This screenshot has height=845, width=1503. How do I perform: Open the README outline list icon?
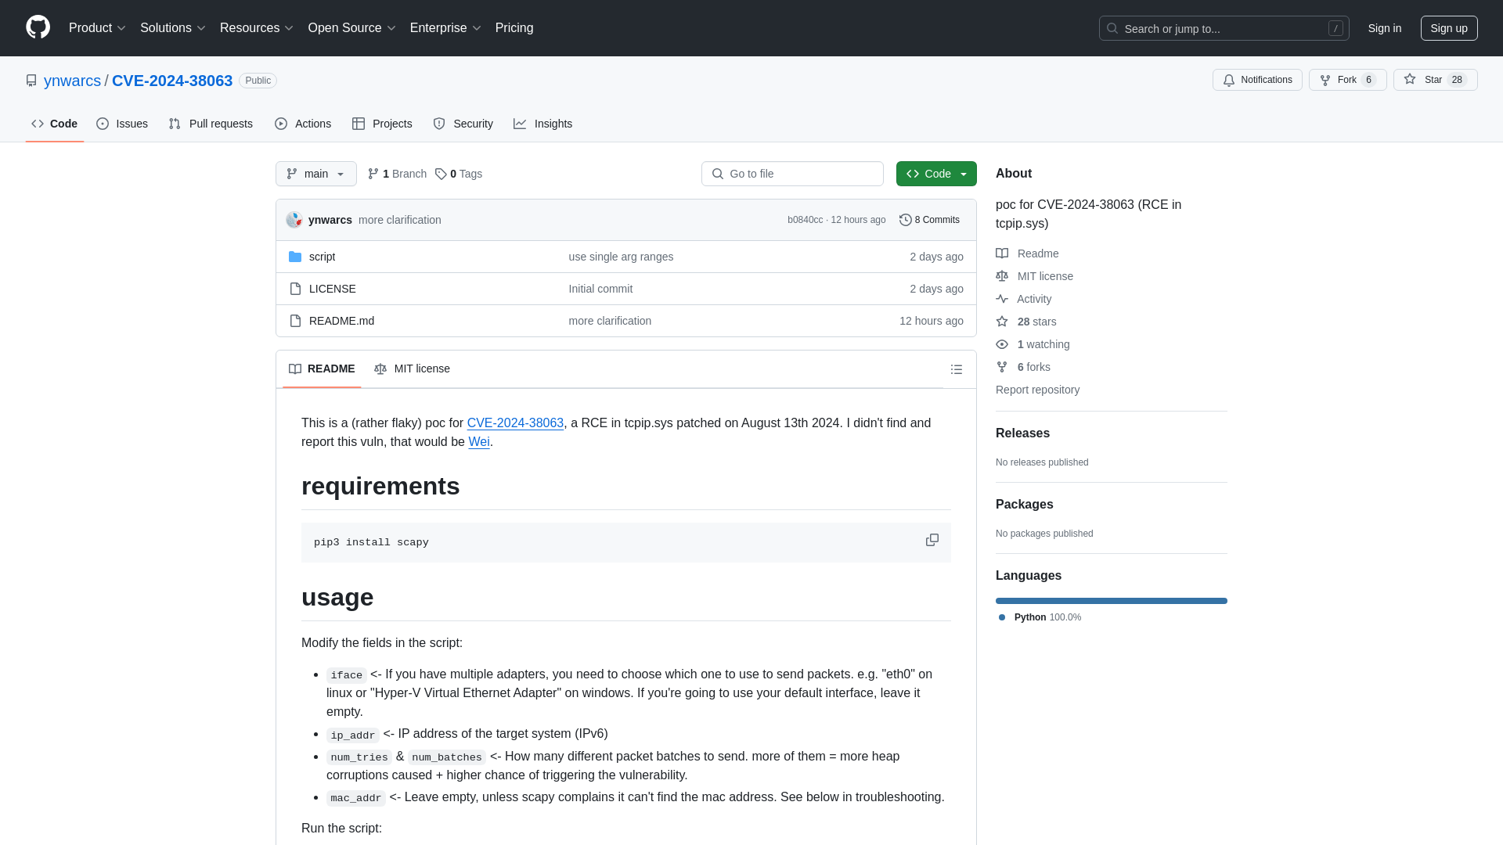(956, 369)
